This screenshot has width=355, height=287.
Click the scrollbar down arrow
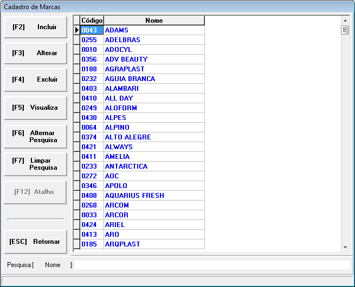[x=345, y=247]
